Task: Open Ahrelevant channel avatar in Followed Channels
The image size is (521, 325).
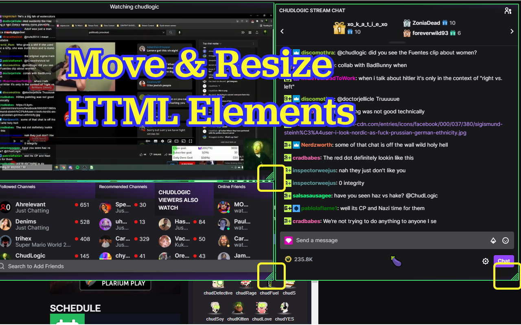Action: (6, 207)
